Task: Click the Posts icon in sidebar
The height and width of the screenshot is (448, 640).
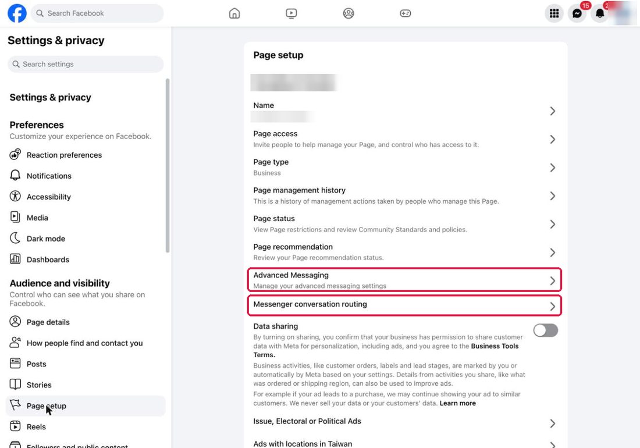Action: point(15,363)
